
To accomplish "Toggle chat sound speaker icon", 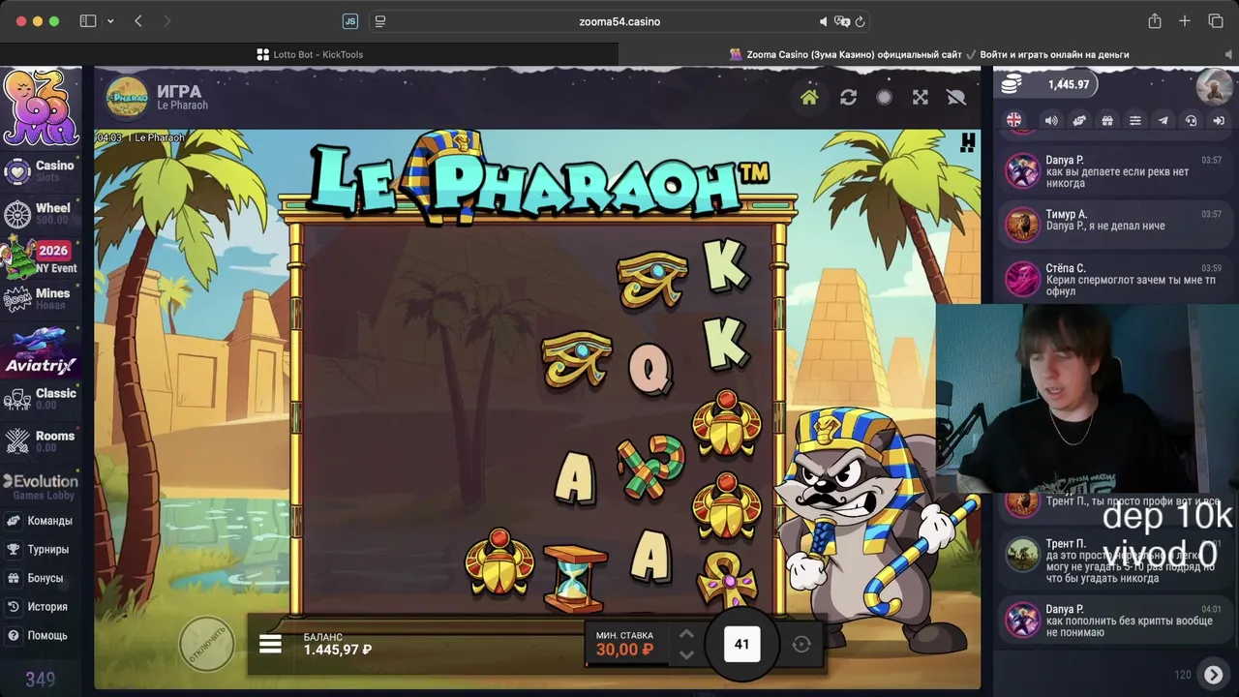I will tap(1051, 121).
